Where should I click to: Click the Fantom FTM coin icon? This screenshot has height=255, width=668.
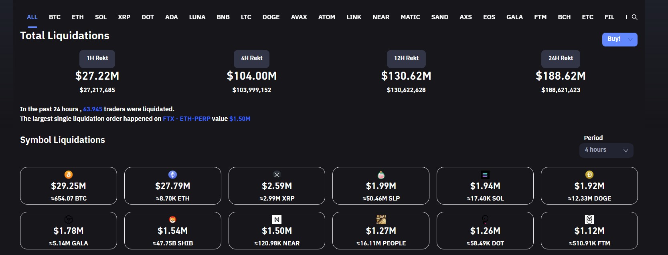tap(589, 219)
